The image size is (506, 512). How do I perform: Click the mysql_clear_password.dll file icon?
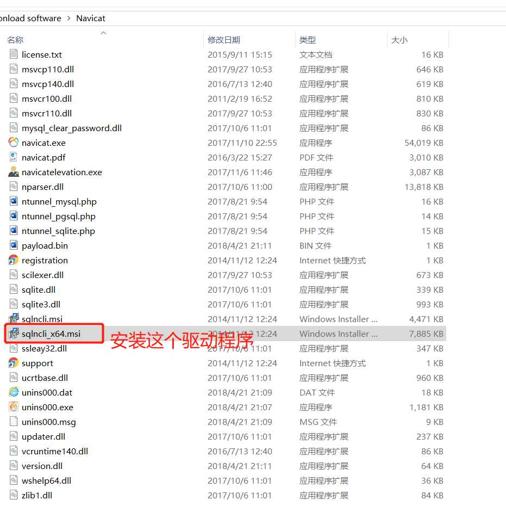coord(14,127)
